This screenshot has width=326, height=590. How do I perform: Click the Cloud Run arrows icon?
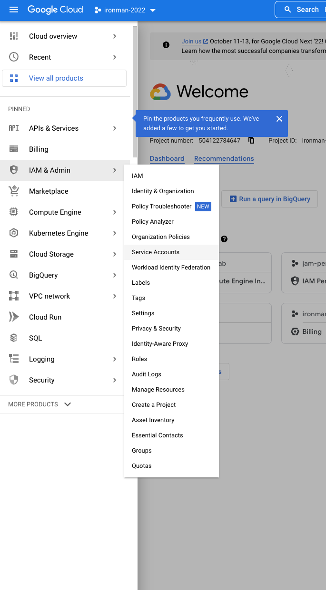pos(14,317)
